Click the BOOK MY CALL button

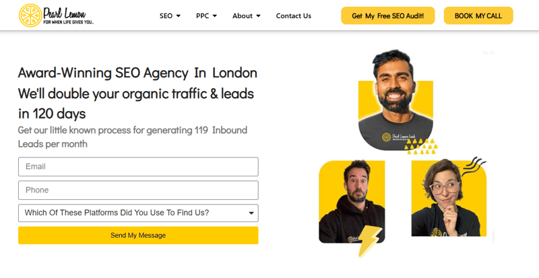(x=478, y=15)
